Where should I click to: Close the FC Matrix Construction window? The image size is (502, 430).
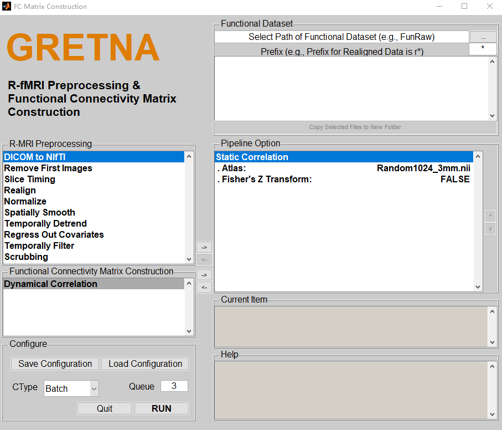coord(490,7)
